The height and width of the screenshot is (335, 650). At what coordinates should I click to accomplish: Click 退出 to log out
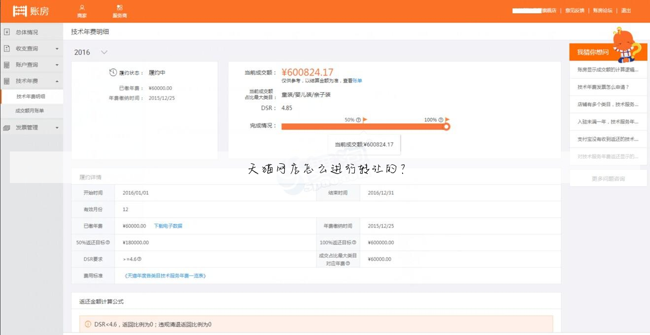(x=626, y=10)
